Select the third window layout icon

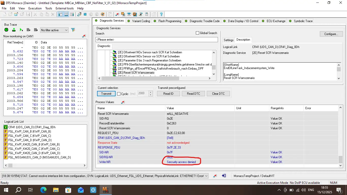tap(72, 14)
